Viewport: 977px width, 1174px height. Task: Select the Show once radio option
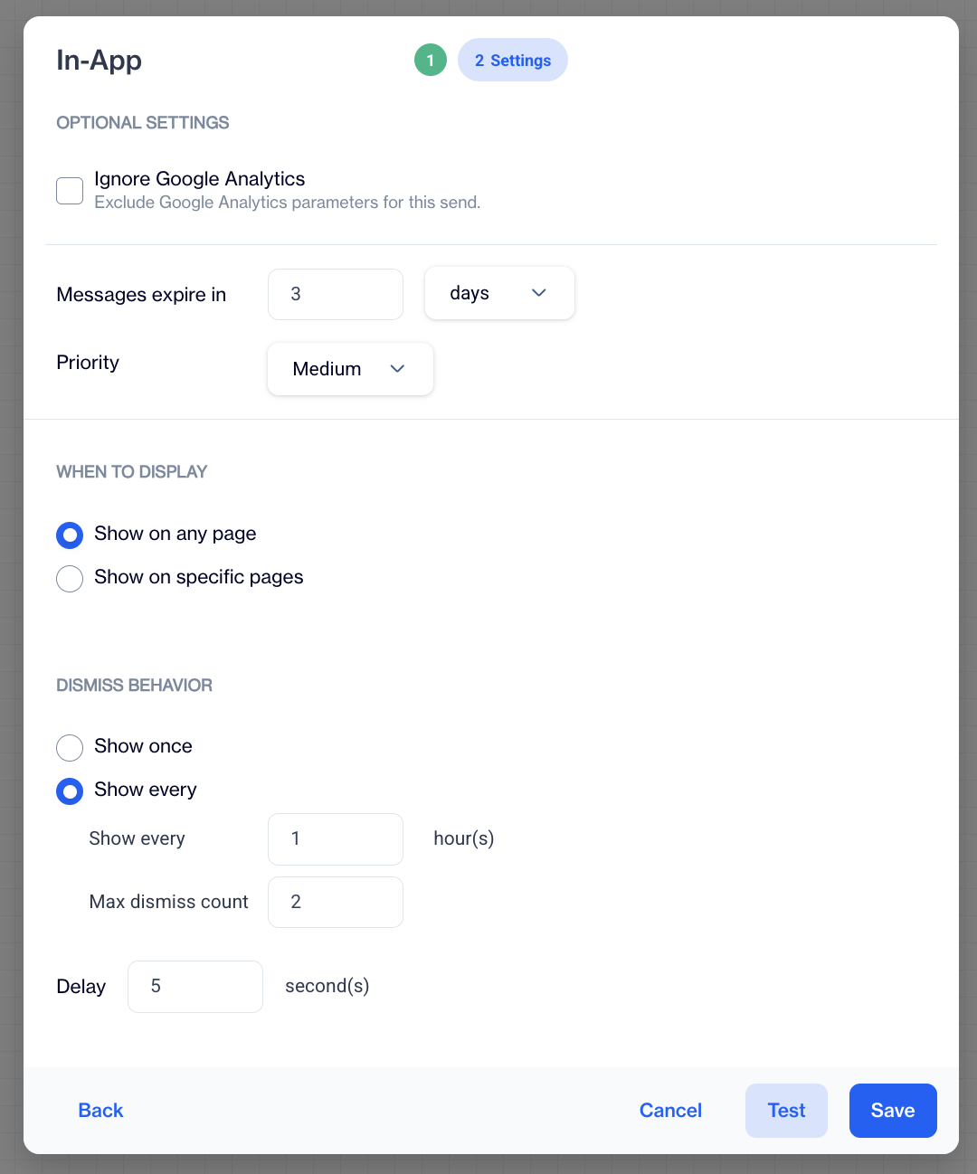pos(70,748)
